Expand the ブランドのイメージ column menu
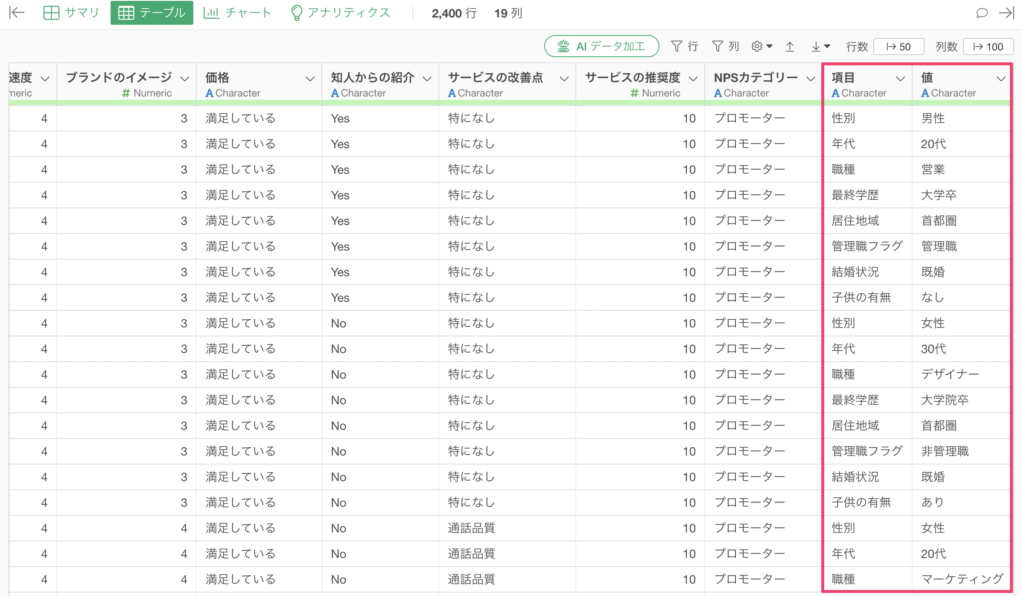1021x596 pixels. coord(185,79)
